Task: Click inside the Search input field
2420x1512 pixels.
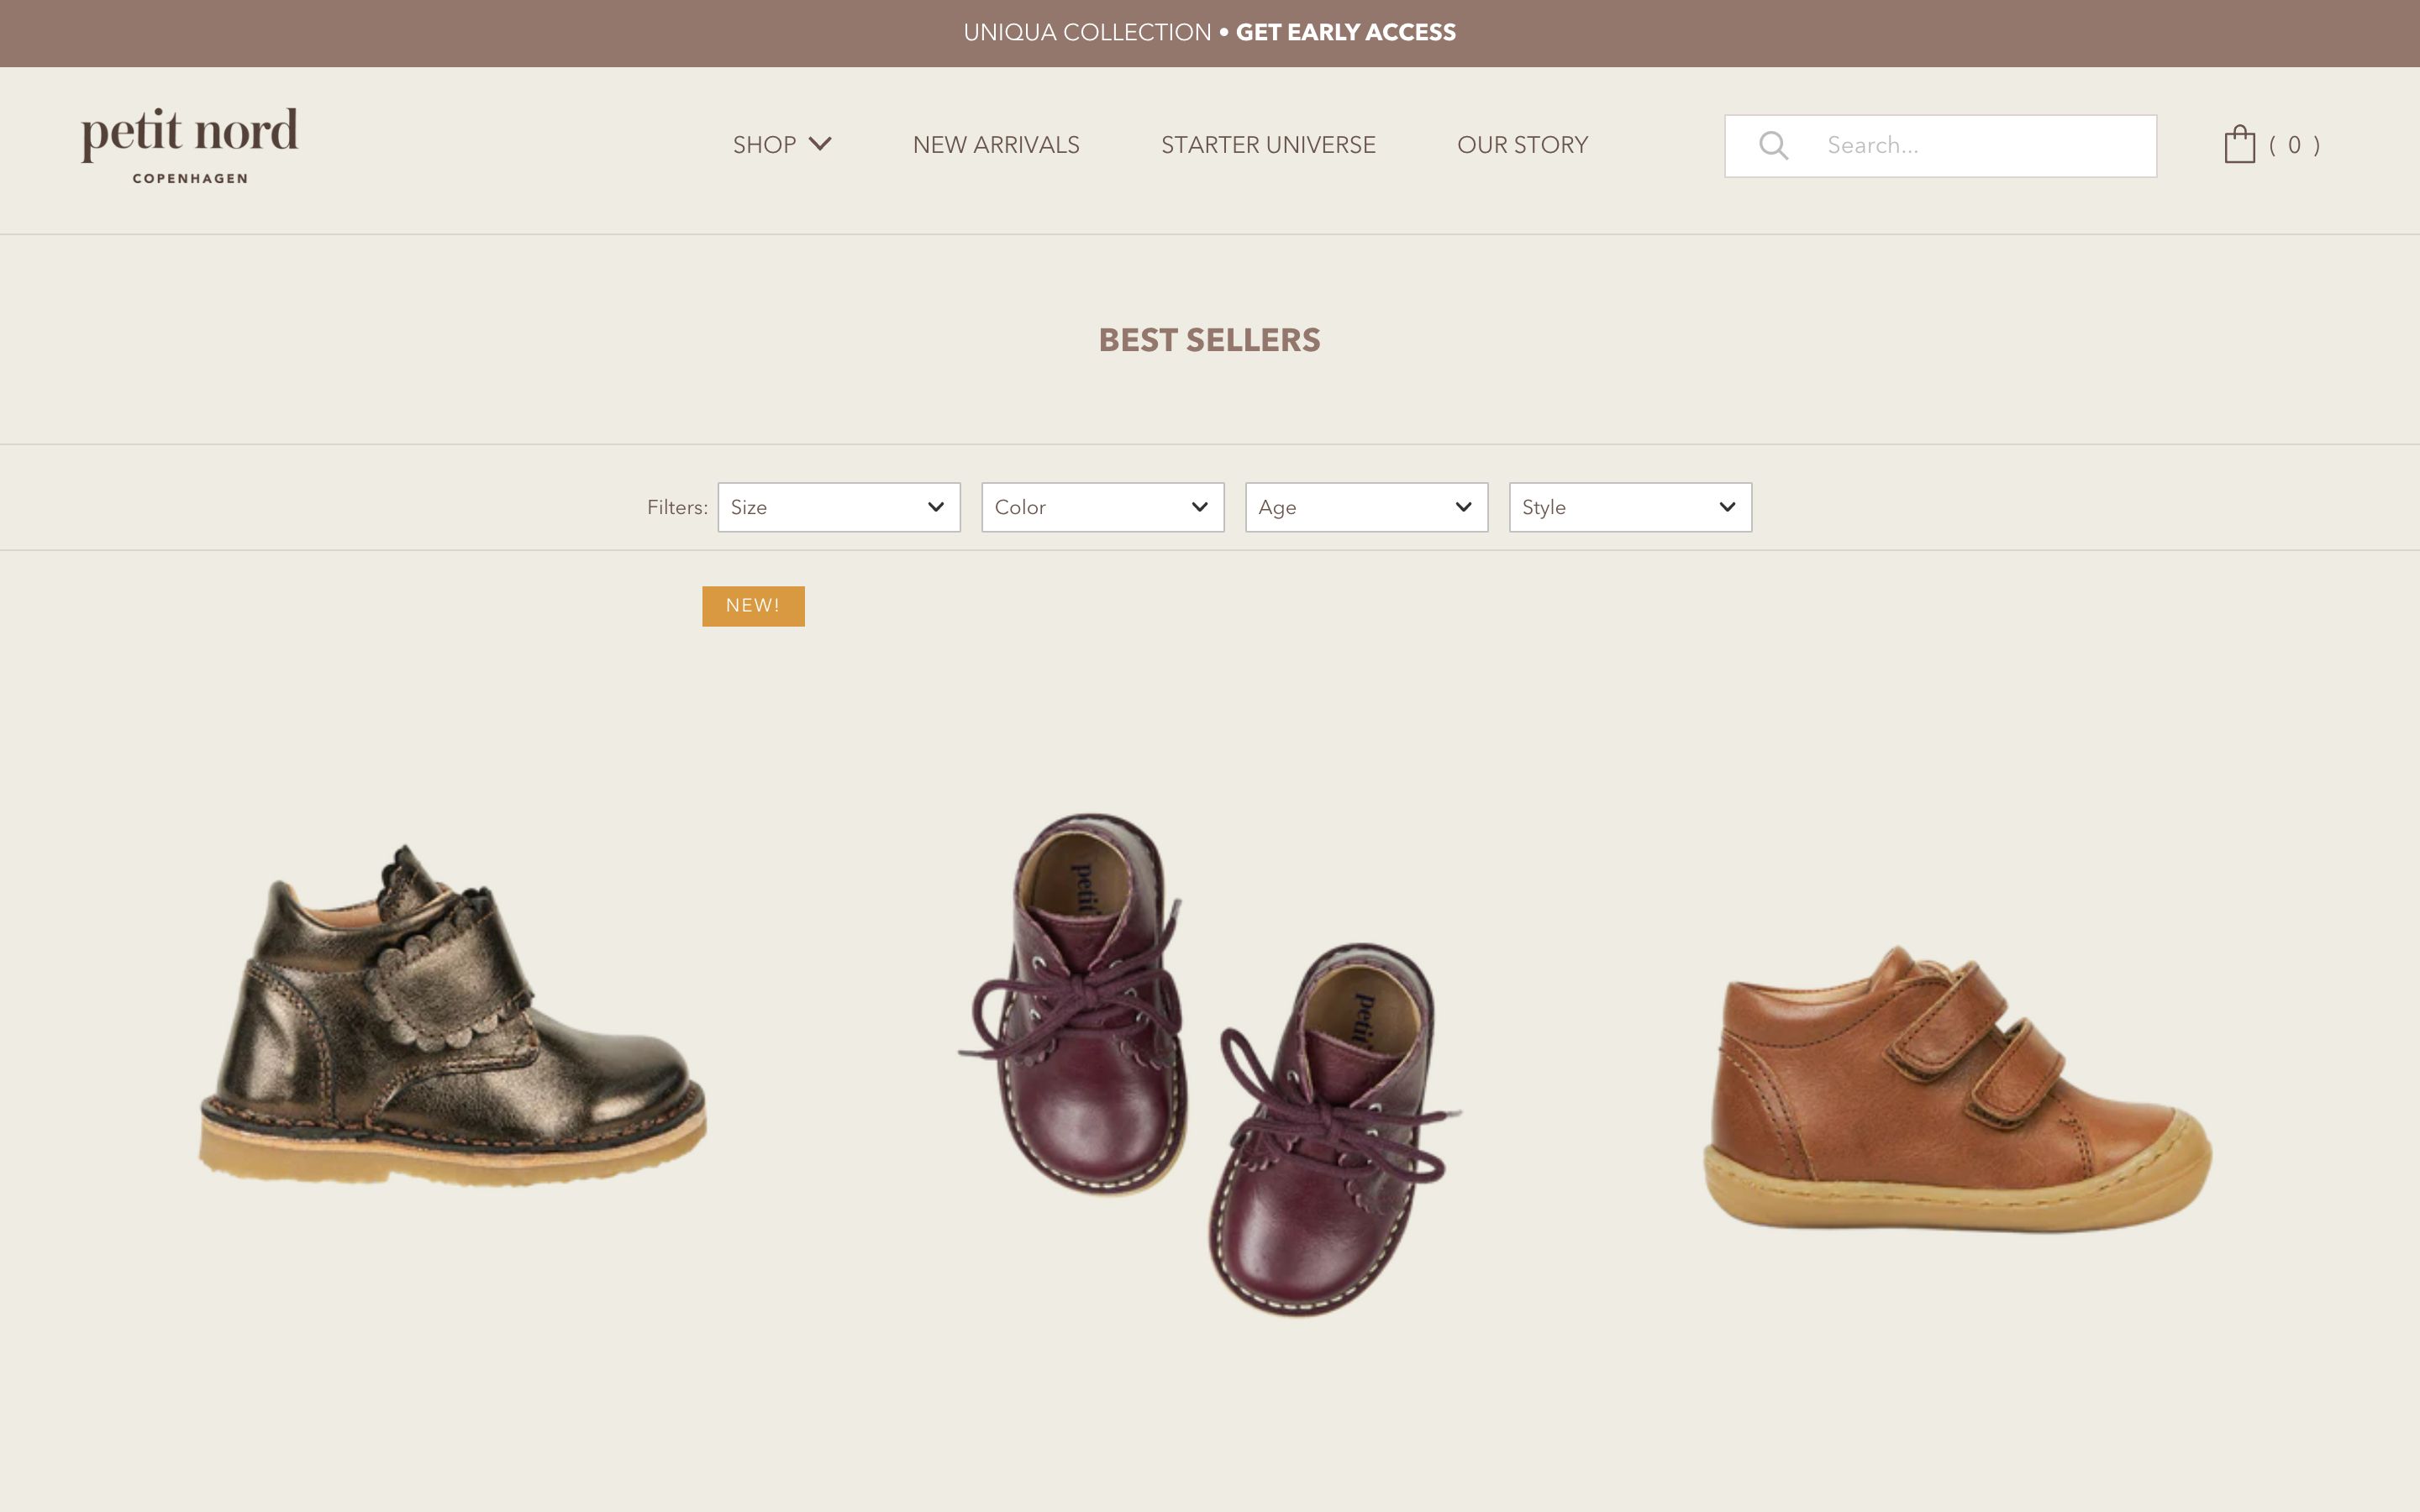Action: [1950, 145]
